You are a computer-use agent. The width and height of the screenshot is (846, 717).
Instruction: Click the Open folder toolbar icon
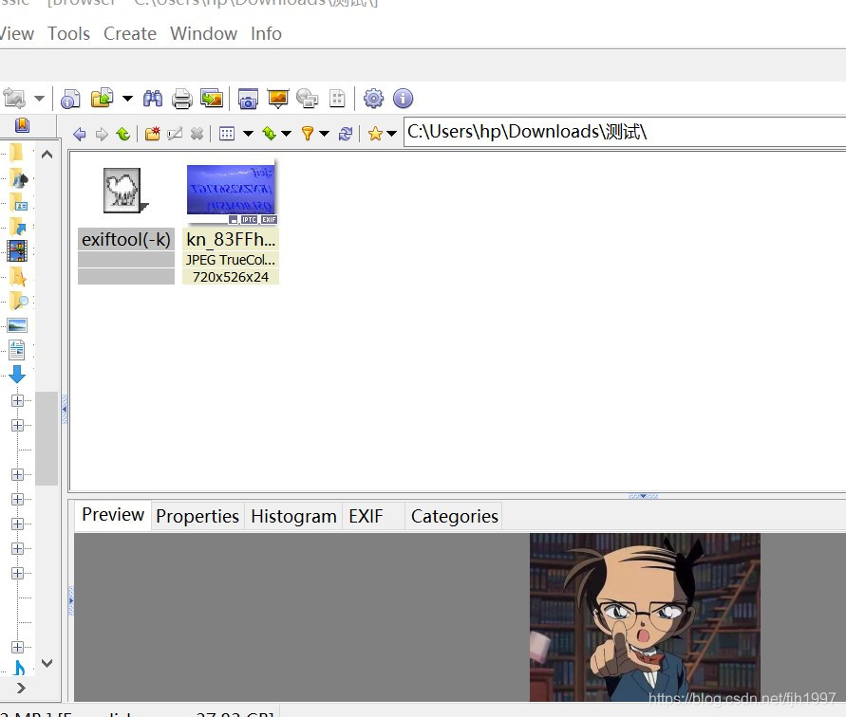102,99
